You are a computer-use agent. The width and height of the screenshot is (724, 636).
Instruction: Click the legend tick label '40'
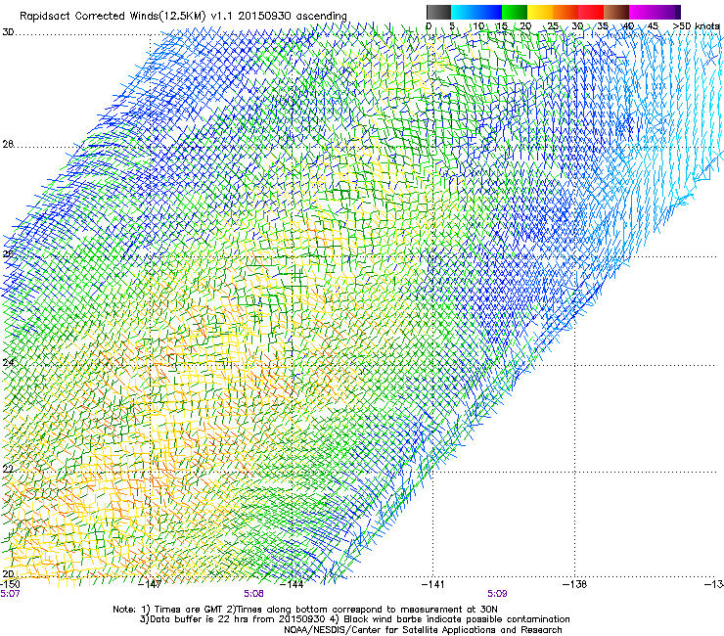(x=628, y=26)
